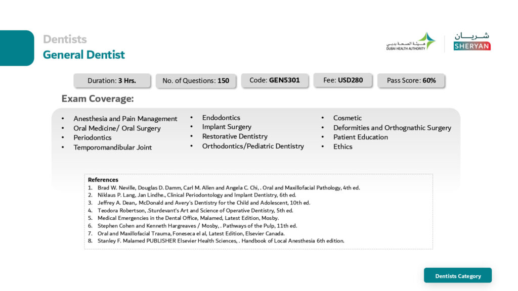Click the Fee: USD280 box
Image resolution: width=518 pixels, height=291 pixels.
coord(343,80)
